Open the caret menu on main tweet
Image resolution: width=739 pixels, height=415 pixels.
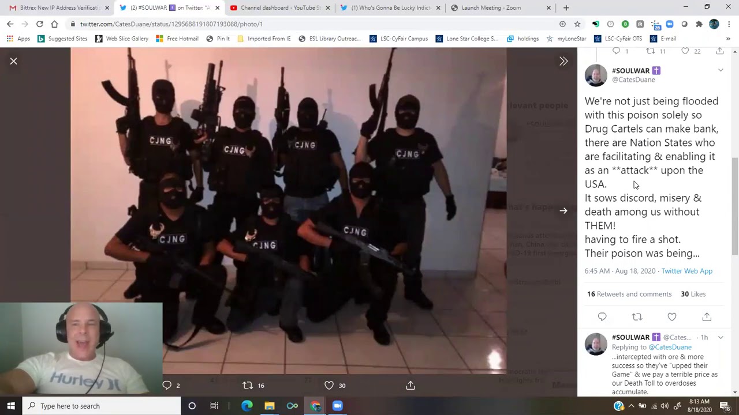click(x=721, y=70)
